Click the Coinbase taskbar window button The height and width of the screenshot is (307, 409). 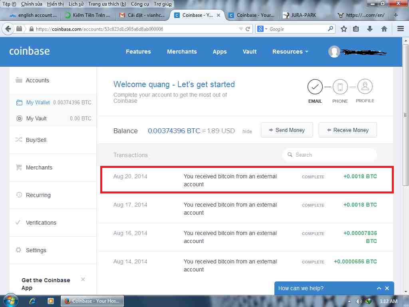(92, 301)
